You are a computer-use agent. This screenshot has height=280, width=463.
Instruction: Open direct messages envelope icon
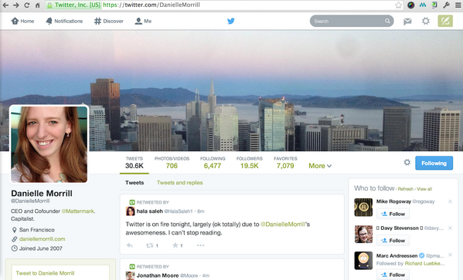407,22
